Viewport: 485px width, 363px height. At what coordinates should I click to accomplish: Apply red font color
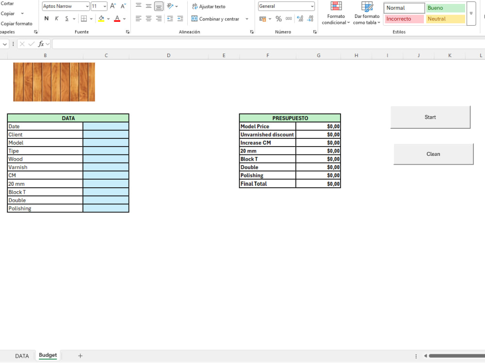pos(117,18)
